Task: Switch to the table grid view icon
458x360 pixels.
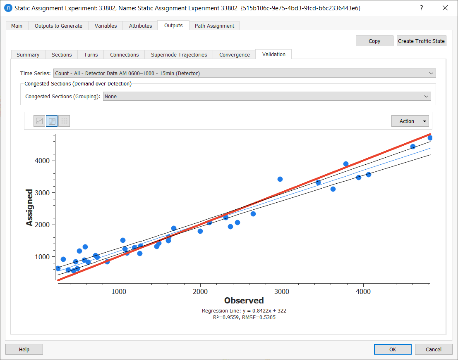Action: [64, 121]
